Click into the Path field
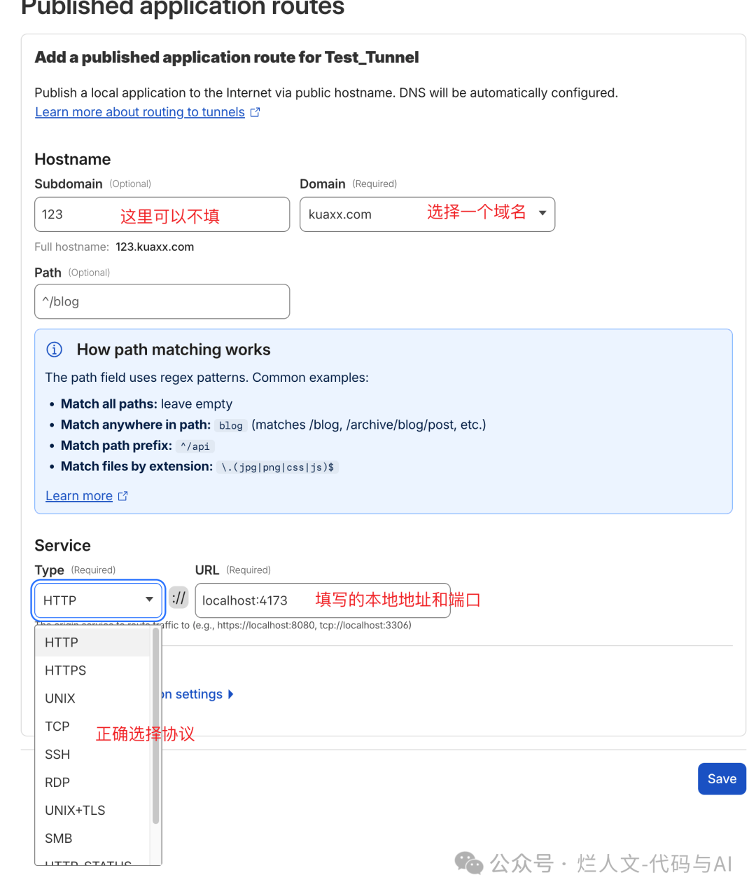Screen dimensions: 756x894 coord(162,301)
